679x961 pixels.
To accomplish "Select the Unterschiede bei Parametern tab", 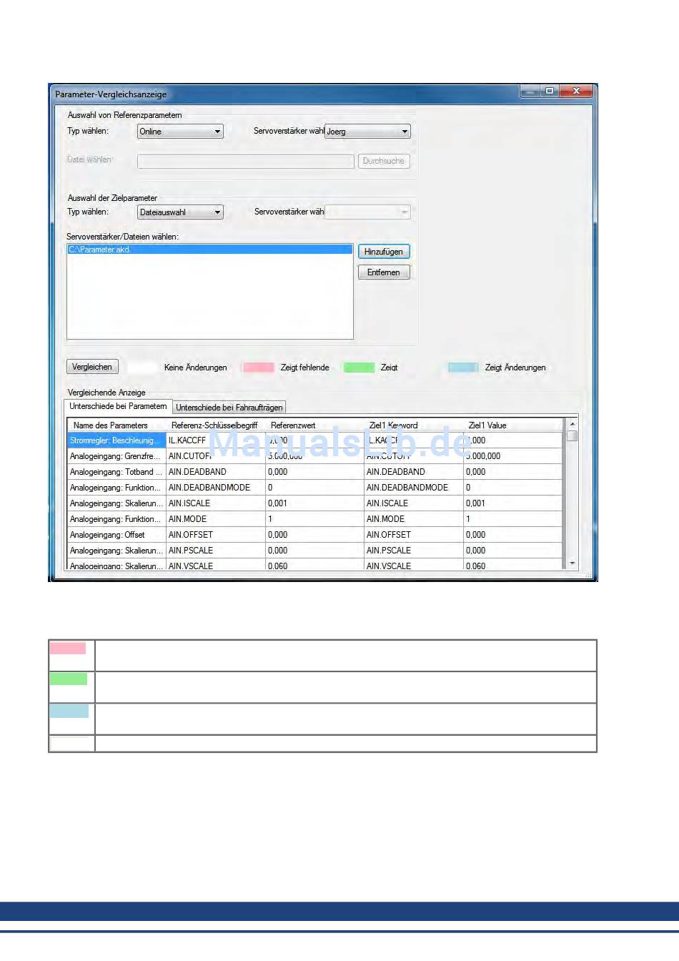I will [118, 406].
